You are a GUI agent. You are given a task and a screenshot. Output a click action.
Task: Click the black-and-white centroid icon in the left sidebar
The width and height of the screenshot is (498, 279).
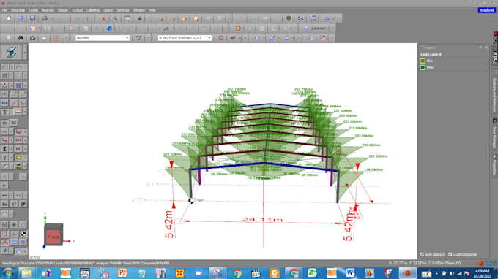point(23,234)
